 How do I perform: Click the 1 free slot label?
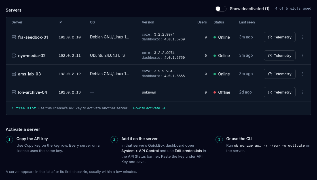coord(24,108)
